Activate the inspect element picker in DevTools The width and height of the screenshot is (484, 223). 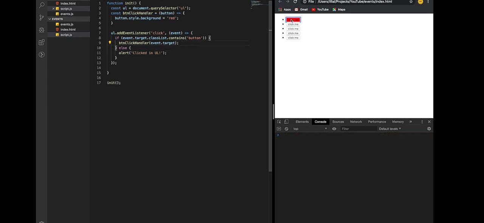click(279, 121)
